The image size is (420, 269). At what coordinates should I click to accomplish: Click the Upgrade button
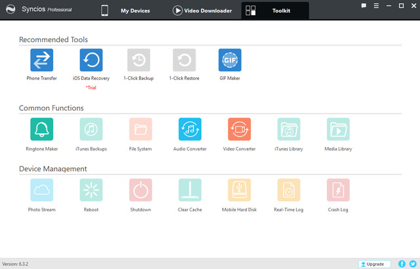[374, 264]
